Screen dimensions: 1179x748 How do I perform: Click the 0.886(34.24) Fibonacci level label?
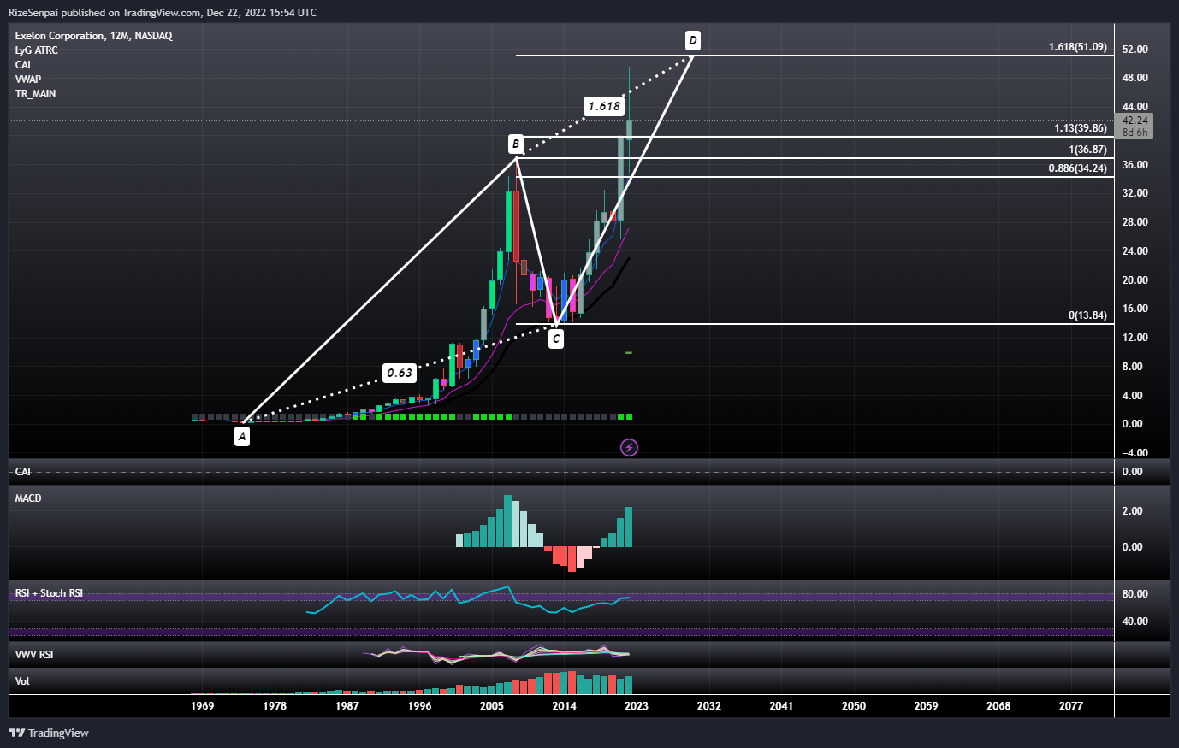click(x=1078, y=168)
